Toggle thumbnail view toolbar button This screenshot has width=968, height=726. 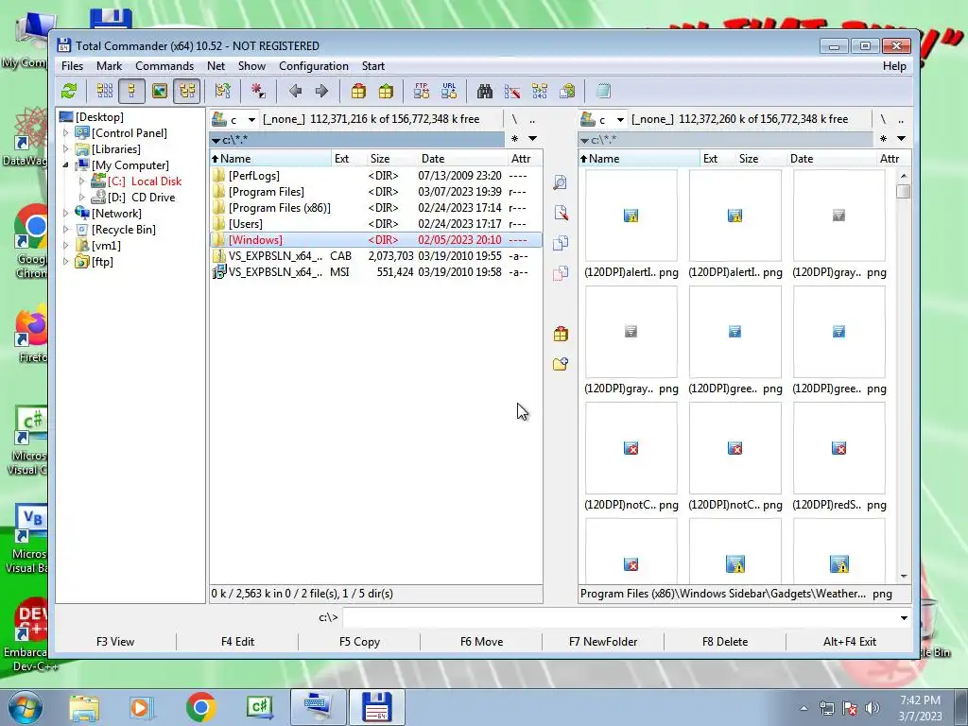(x=159, y=92)
